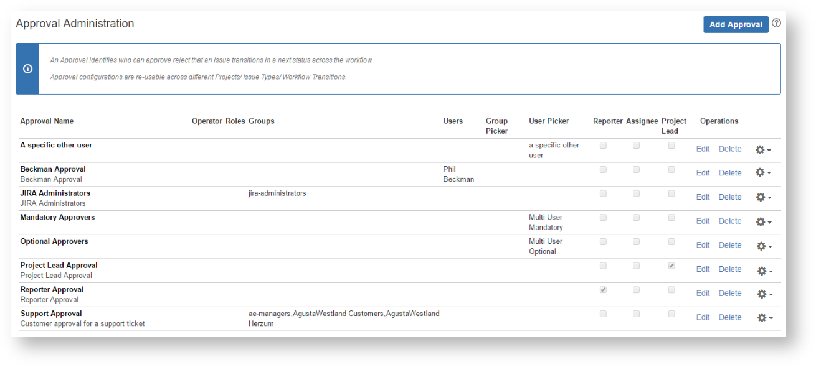Click gear icon for A specific other user

pyautogui.click(x=762, y=150)
